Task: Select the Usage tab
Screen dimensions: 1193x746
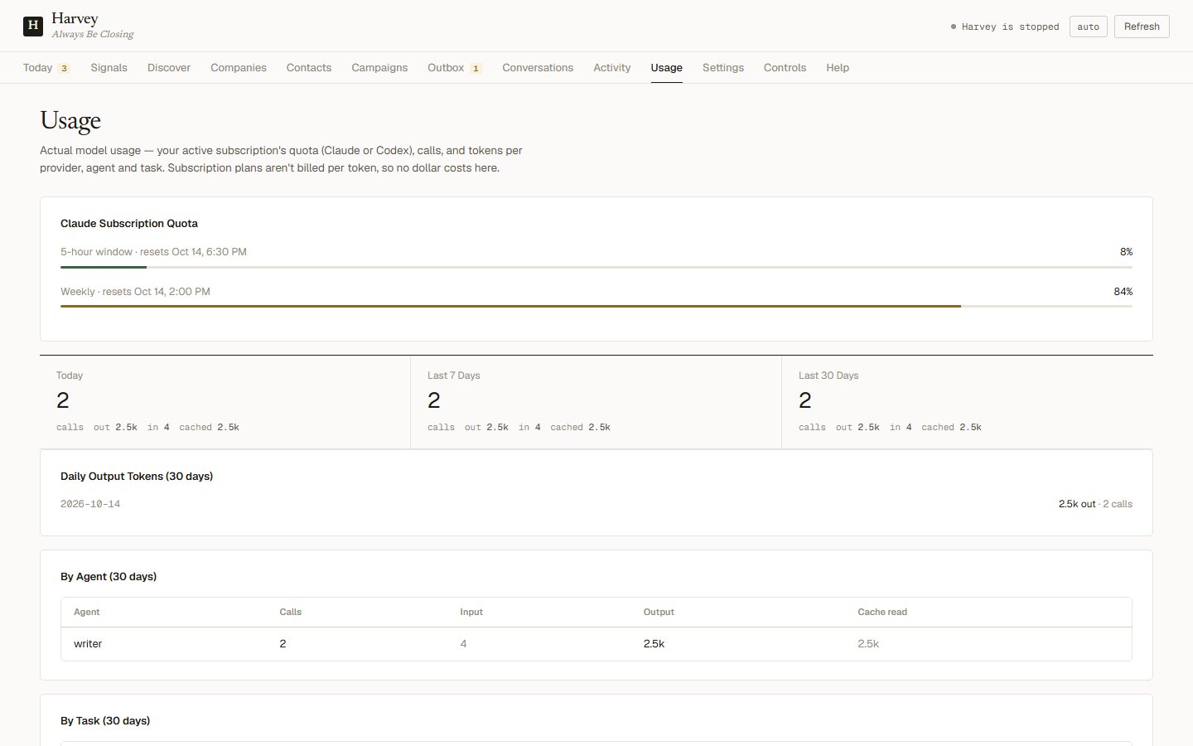Action: point(667,68)
